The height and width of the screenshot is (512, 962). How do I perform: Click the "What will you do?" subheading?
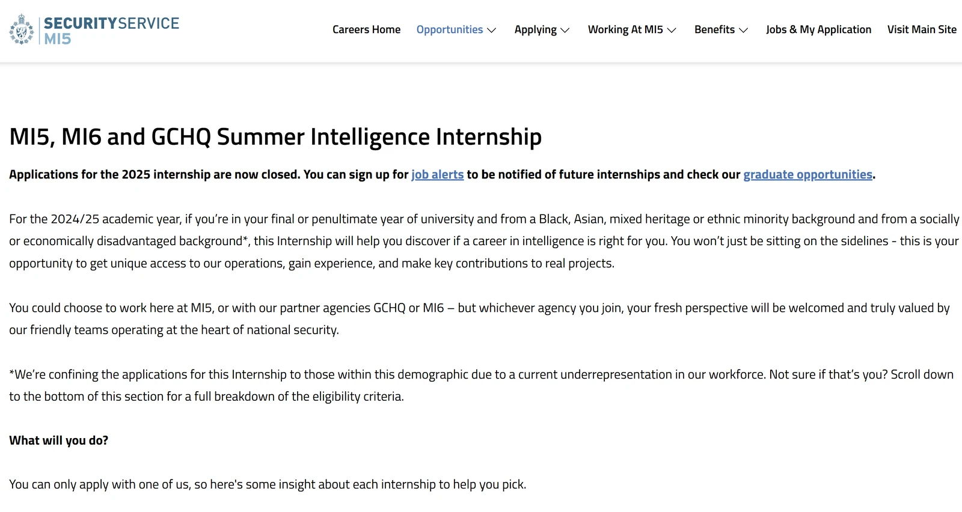pos(59,440)
